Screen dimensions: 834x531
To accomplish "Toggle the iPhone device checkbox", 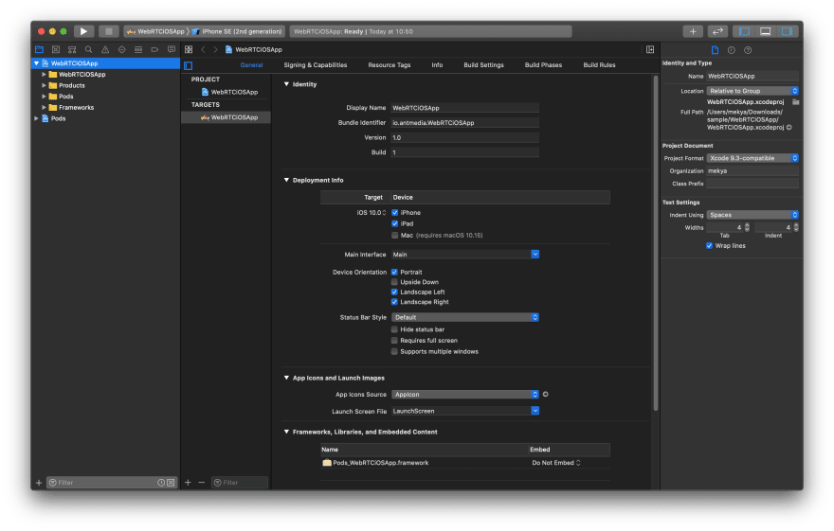I will [394, 212].
